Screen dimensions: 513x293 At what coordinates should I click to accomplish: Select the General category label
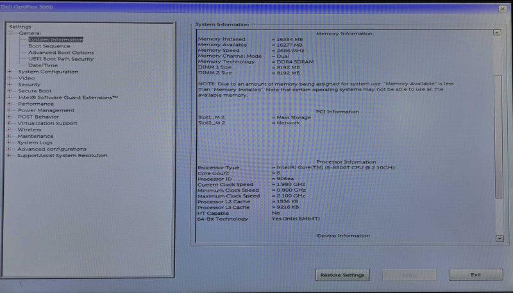tap(29, 33)
